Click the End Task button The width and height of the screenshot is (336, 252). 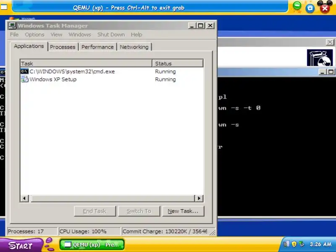[95, 211]
